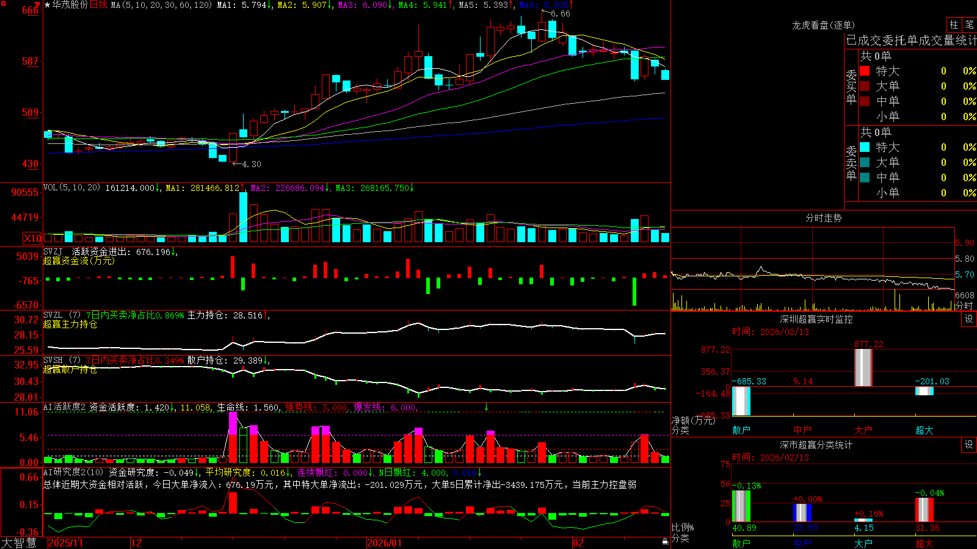
Task: Click the 委卖单 section label
Action: pos(851,163)
